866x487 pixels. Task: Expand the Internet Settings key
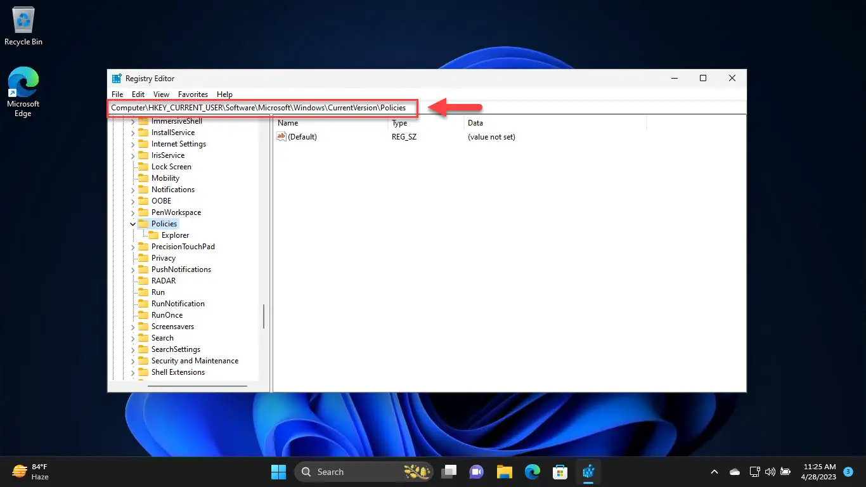[x=132, y=144]
